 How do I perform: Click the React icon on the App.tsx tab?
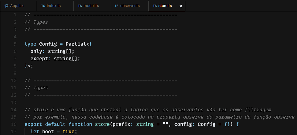point(6,6)
